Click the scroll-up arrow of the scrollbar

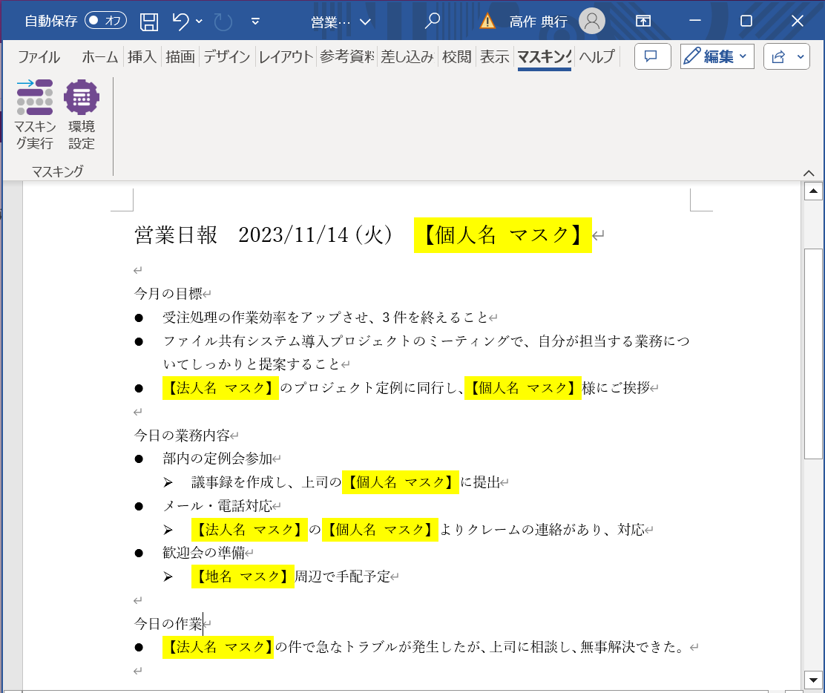pos(813,191)
